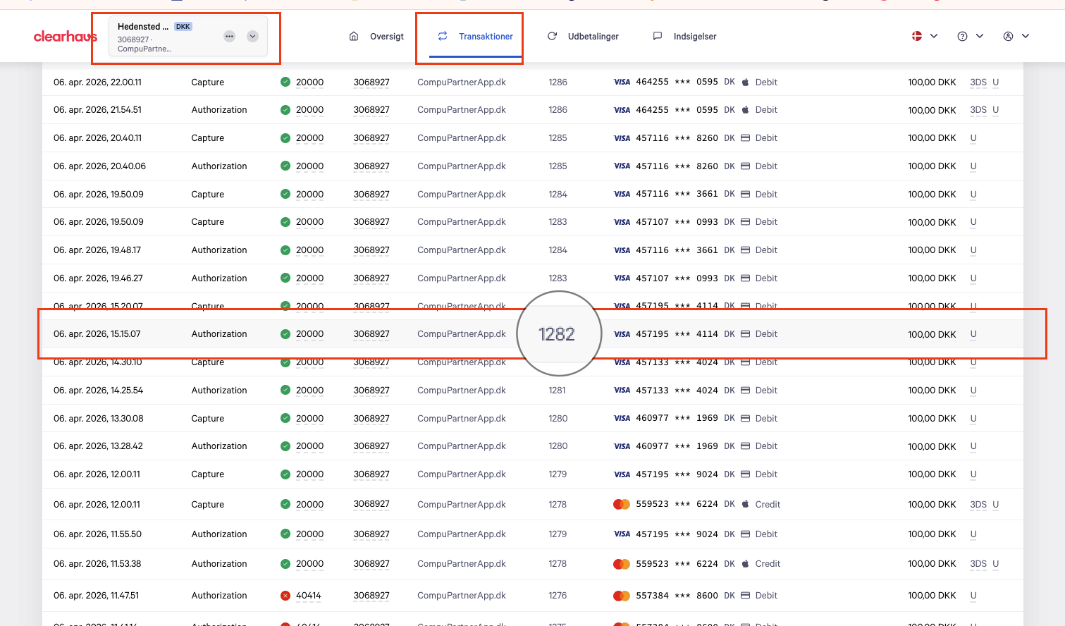Open the help question mark menu
This screenshot has height=626, width=1065.
[x=971, y=36]
